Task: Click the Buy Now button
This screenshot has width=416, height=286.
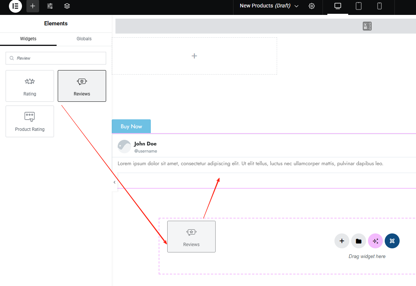Action: (131, 126)
